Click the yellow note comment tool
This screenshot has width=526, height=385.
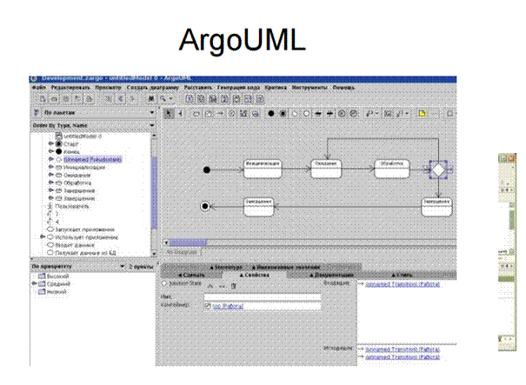click(x=422, y=114)
